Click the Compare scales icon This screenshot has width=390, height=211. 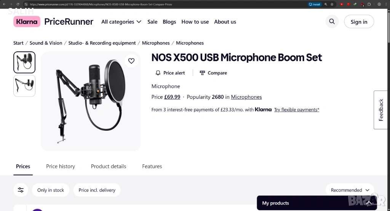(202, 73)
